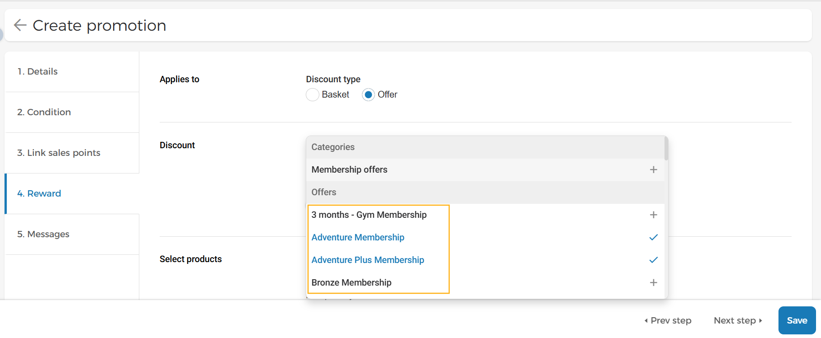Viewport: 821px width, 338px height.
Task: Click the dropdown list scrollbar thumb
Action: (x=666, y=148)
